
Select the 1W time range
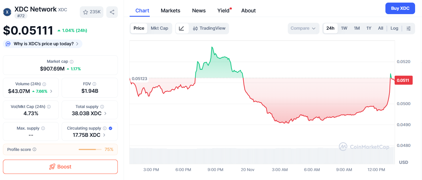coord(344,28)
